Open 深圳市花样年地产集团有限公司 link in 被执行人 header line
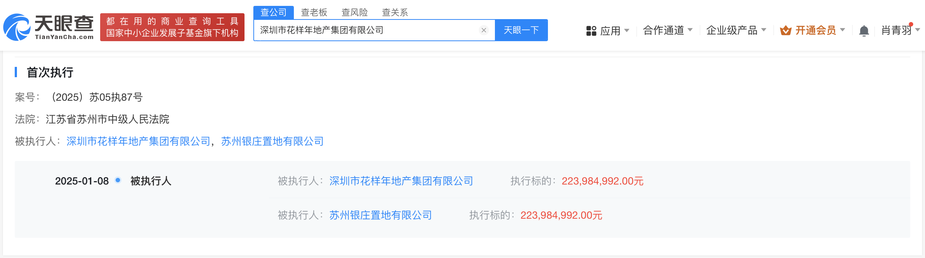This screenshot has height=258, width=925. point(138,141)
